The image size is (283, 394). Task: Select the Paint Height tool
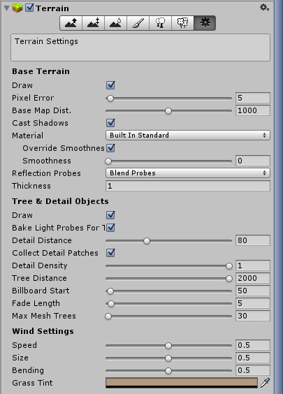tap(93, 23)
